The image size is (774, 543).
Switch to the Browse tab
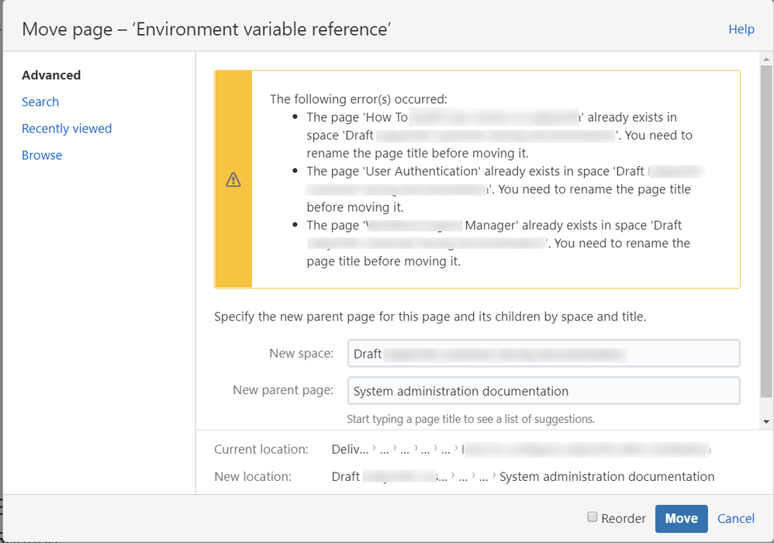[42, 155]
